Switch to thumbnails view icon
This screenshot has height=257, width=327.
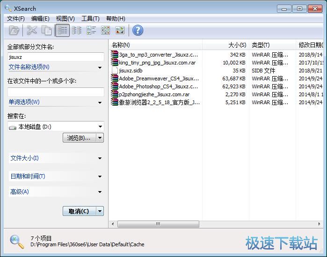coord(120,30)
